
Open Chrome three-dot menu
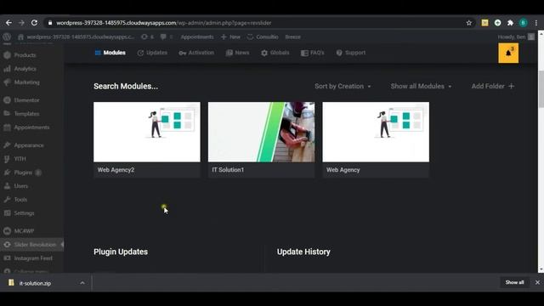[x=536, y=23]
